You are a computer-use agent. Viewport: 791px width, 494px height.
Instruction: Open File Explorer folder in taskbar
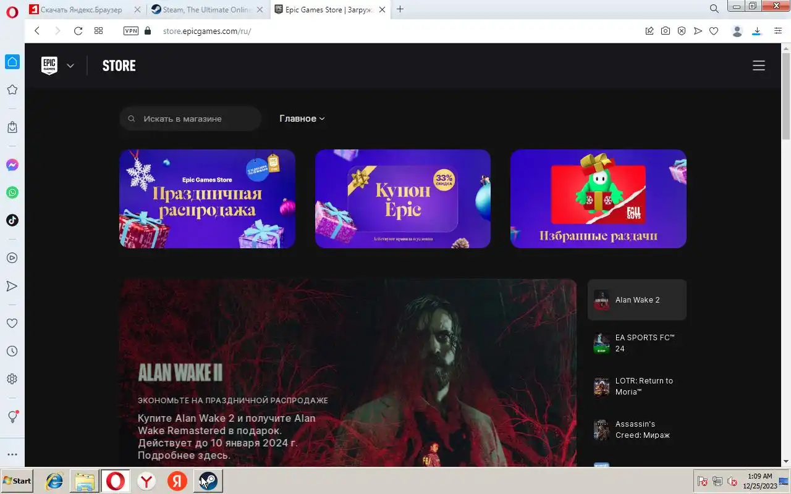[84, 481]
